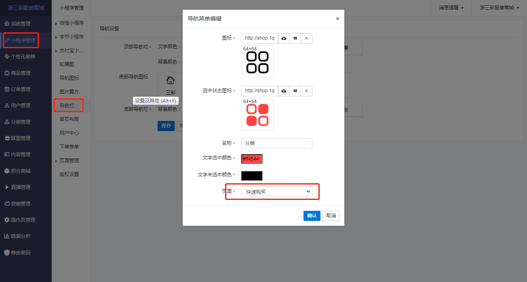The width and height of the screenshot is (527, 282).
Task: Click the 系统管理 gear icon in sidebar
Action: coord(6,24)
